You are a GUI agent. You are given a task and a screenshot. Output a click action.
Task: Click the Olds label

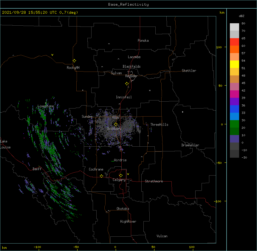116,117
